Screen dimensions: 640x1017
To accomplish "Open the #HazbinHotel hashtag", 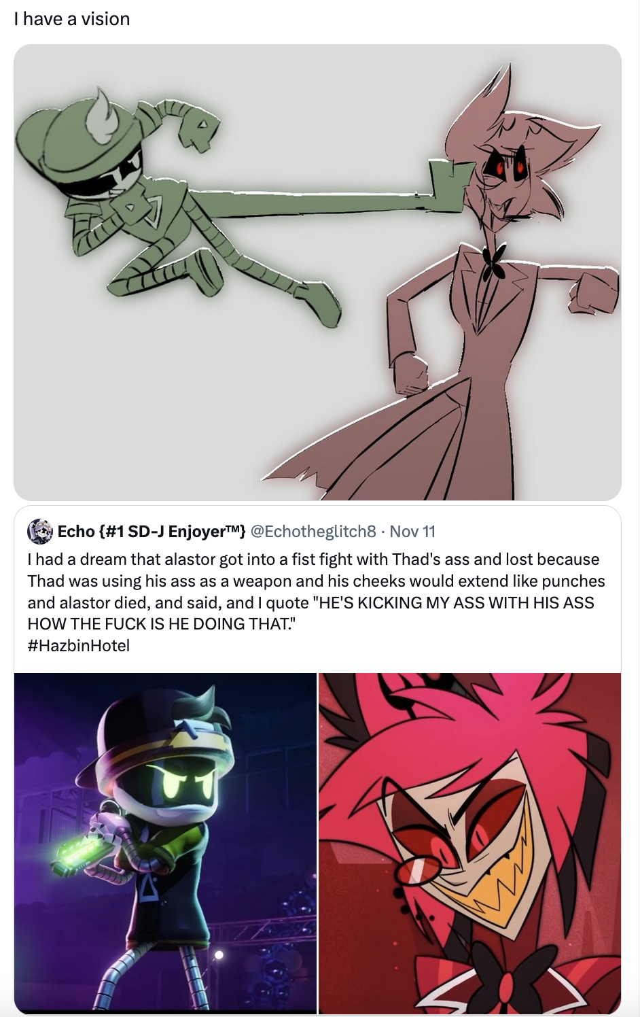I will click(x=79, y=646).
